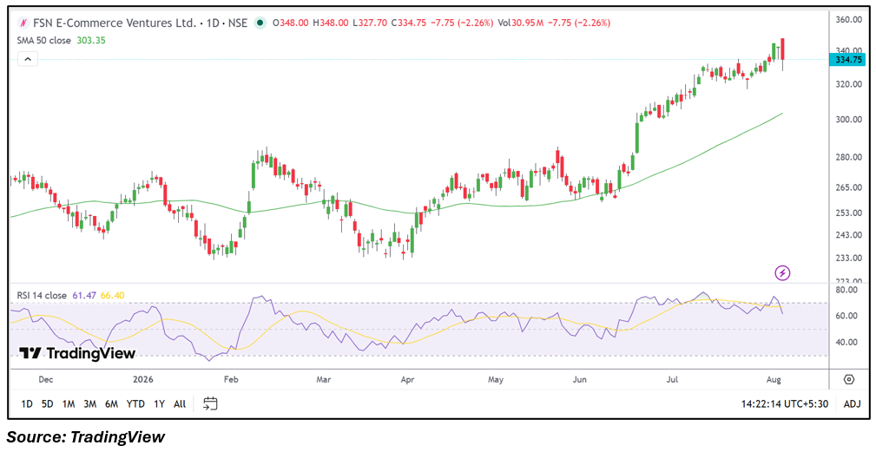Click the RSI 14 close legend
The width and height of the screenshot is (876, 452).
(x=43, y=296)
